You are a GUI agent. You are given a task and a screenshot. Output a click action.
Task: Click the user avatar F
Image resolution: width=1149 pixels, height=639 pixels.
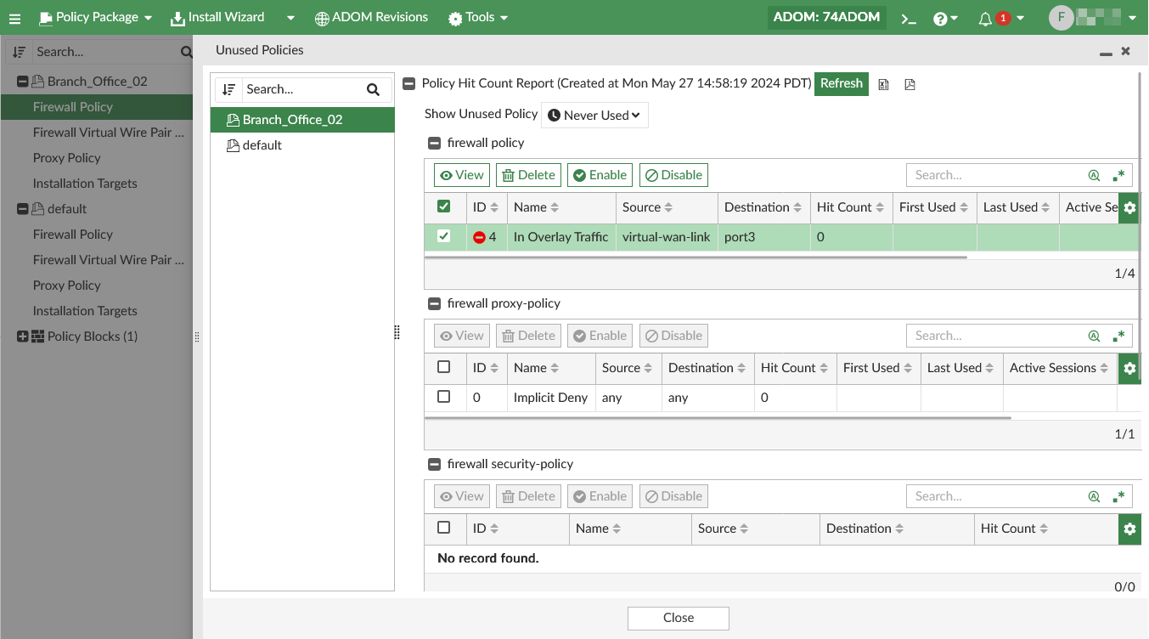click(1061, 18)
